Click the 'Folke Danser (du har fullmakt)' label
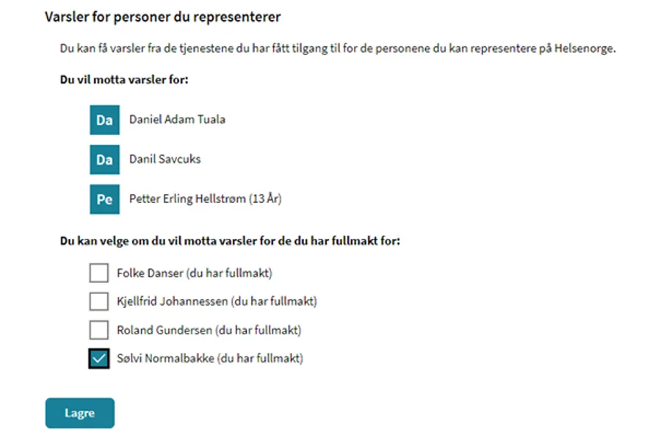661x441 pixels. coord(195,273)
